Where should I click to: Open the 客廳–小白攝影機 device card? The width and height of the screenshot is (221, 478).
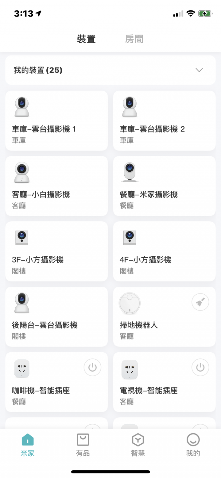[x=56, y=186]
